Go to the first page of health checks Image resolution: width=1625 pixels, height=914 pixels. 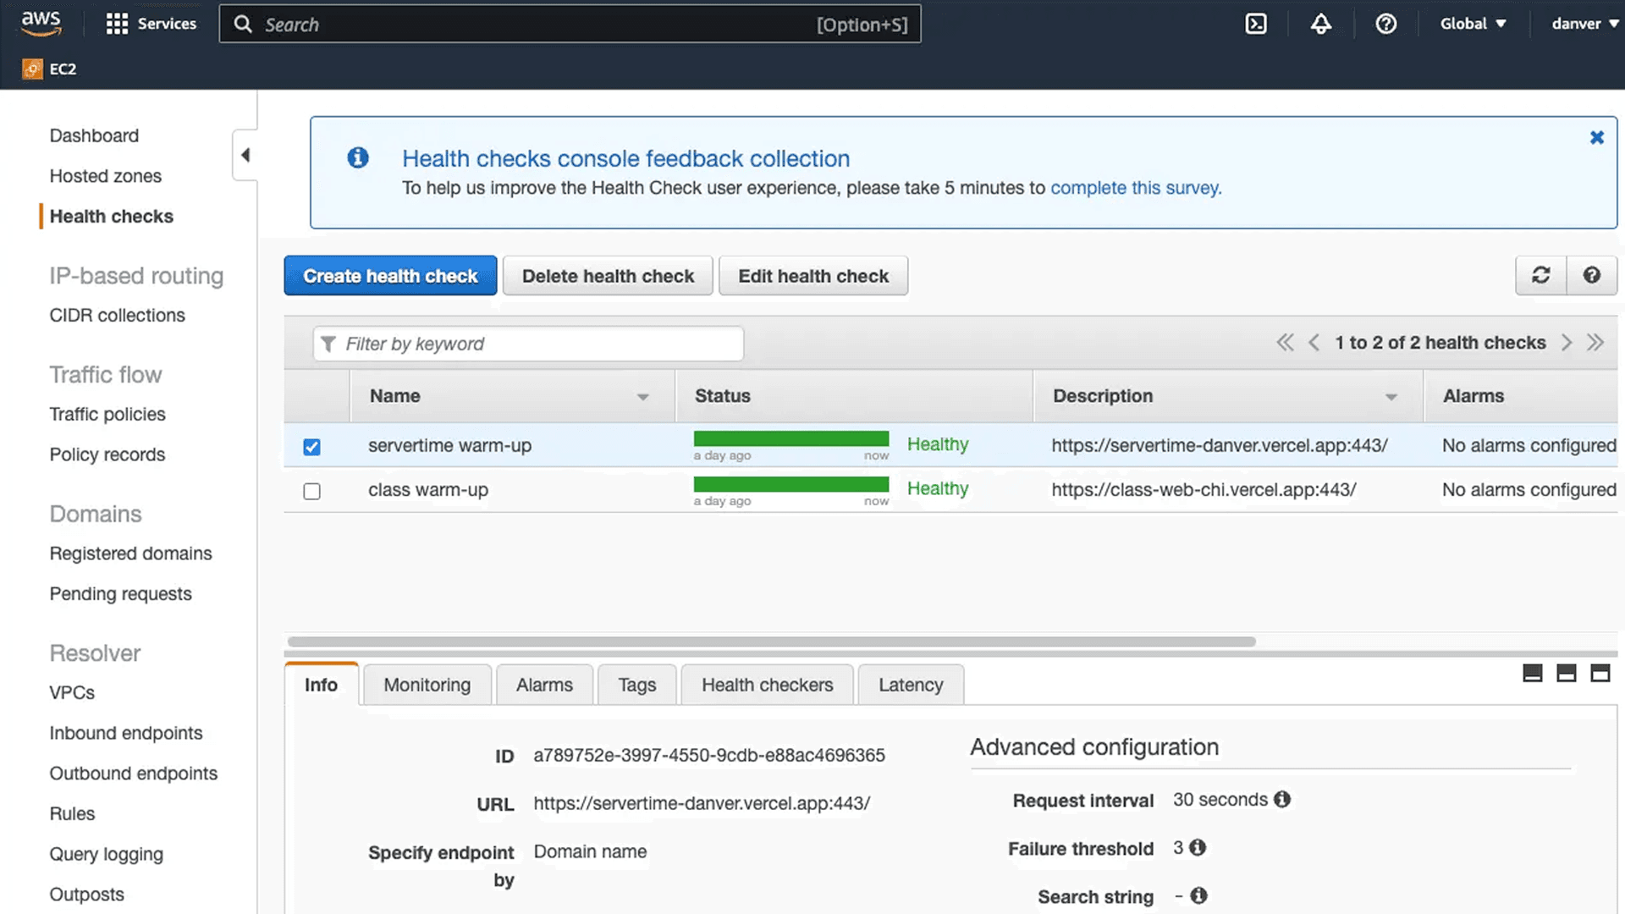pos(1285,343)
